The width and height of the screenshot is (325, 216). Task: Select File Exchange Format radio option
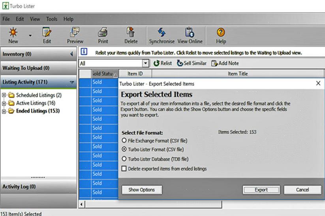(124, 140)
